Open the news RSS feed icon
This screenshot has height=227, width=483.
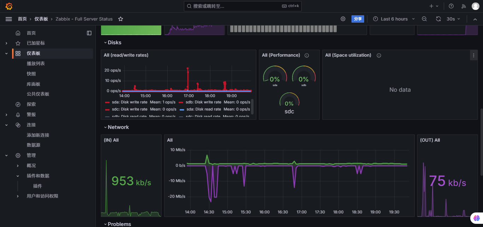click(x=464, y=6)
